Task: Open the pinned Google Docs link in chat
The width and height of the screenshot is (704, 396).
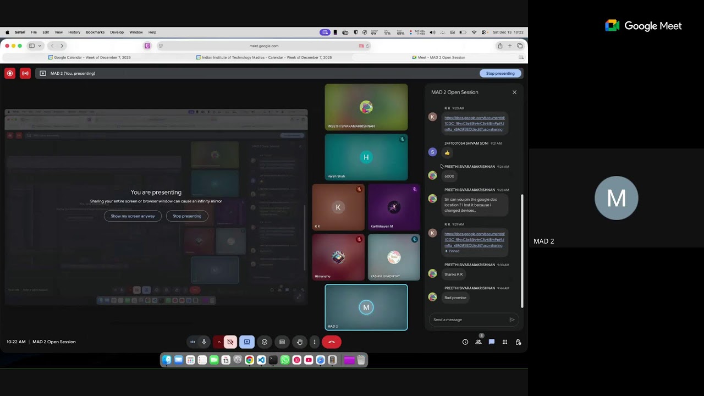Action: (474, 240)
